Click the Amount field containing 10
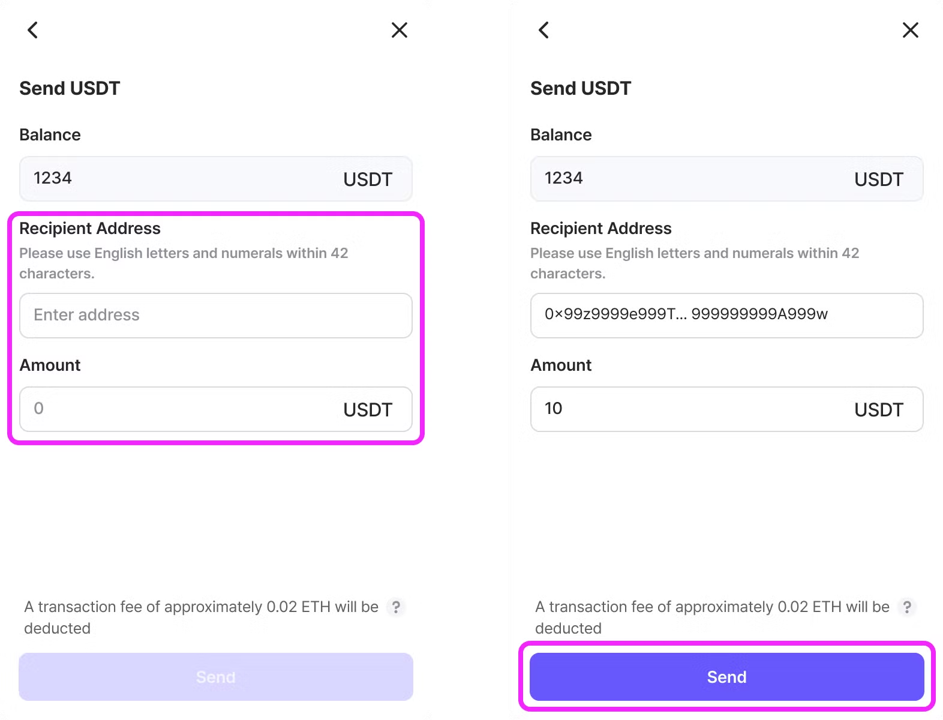Viewport: 943px width, 720px height. pos(690,409)
